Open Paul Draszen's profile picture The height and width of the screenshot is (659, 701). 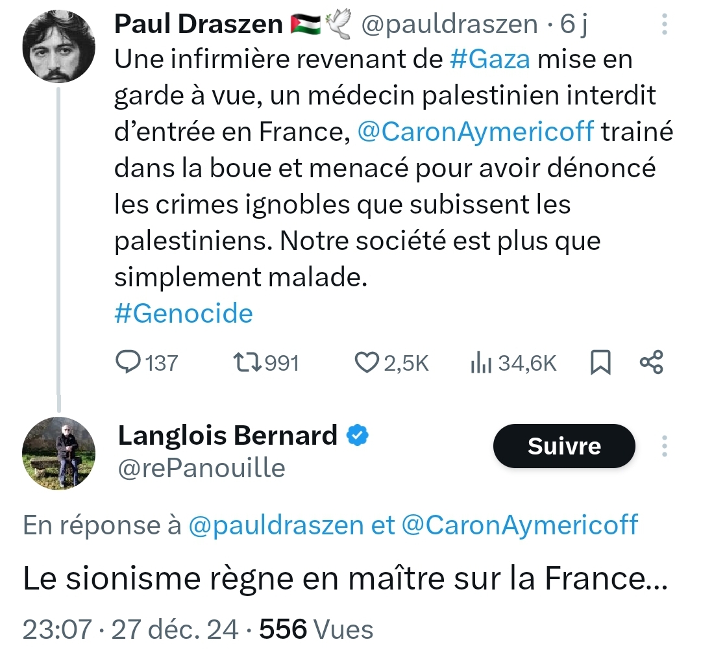59,47
